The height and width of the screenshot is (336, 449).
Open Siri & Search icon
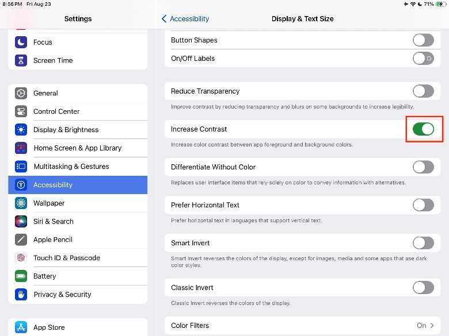[x=21, y=222]
